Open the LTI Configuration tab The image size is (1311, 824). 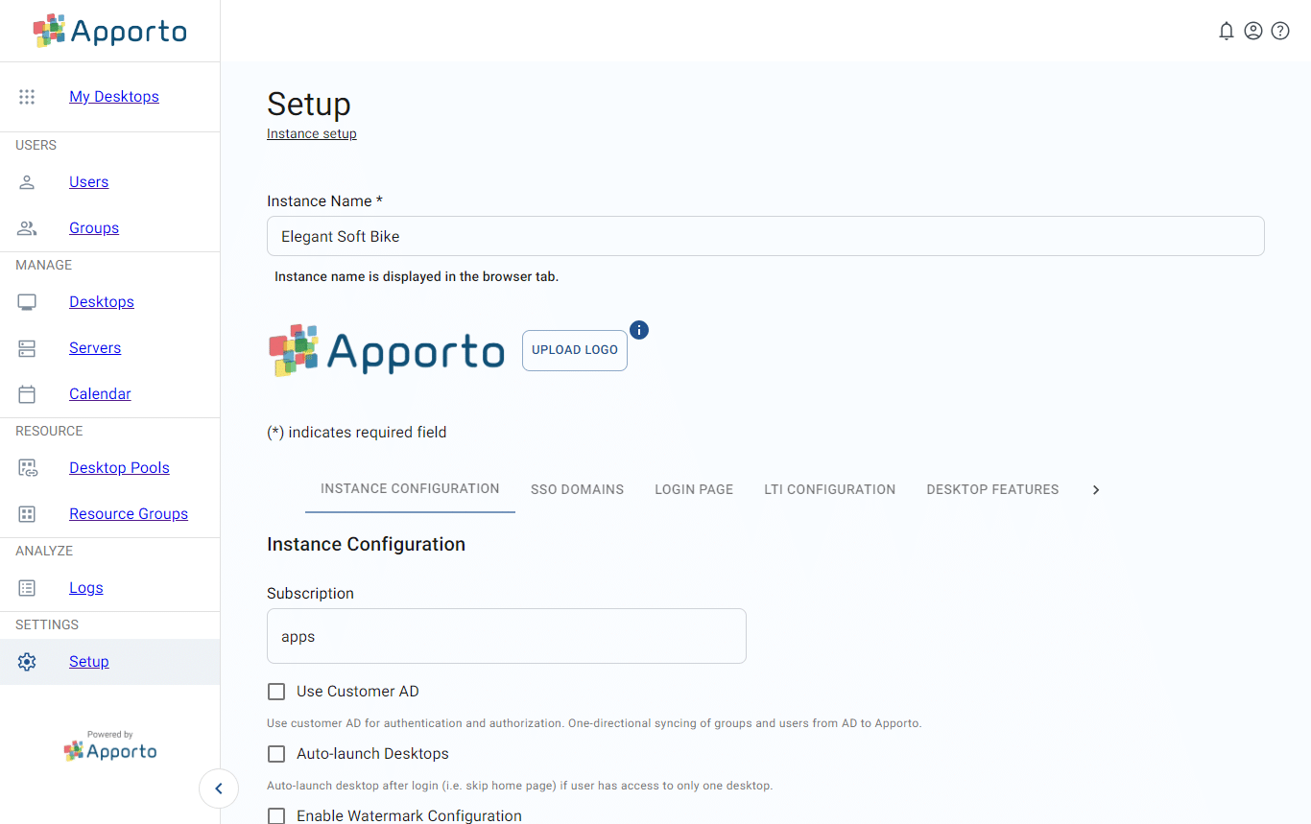(x=829, y=489)
